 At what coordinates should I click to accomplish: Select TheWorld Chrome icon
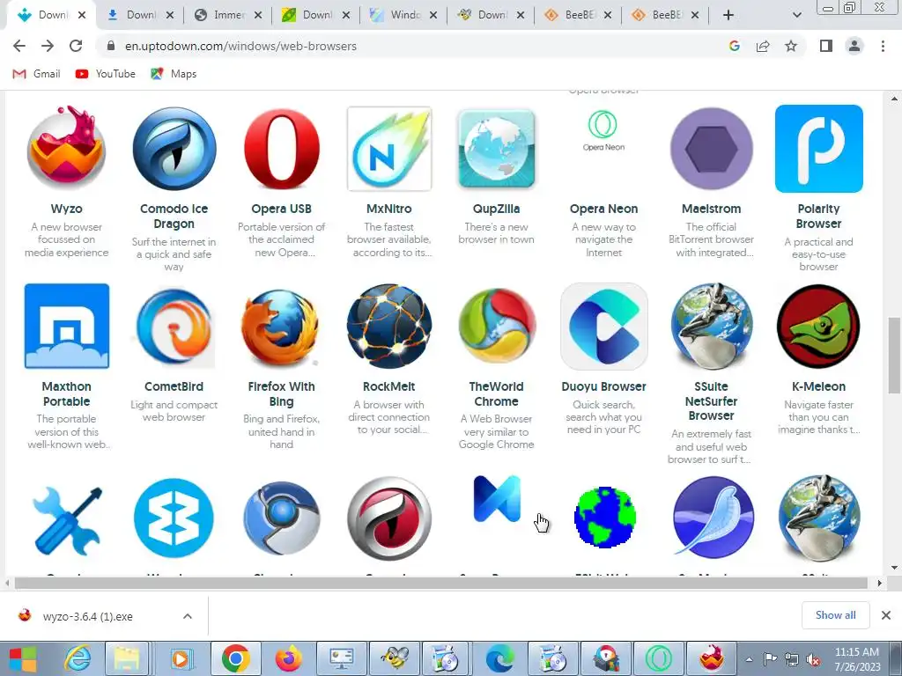(497, 326)
